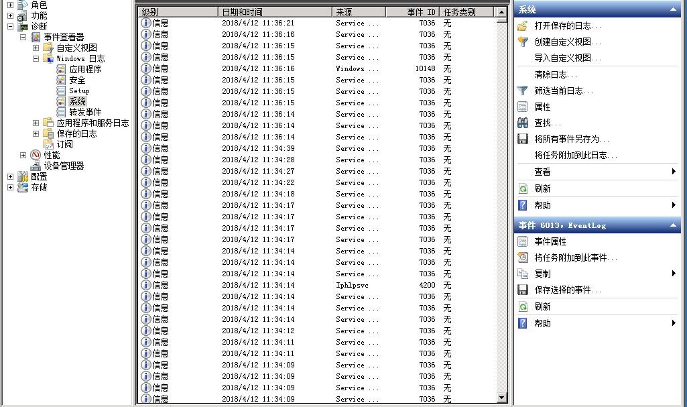Viewport: 687px width, 407px height.
Task: Collapse the 诊断 tree node
Action: coord(10,26)
